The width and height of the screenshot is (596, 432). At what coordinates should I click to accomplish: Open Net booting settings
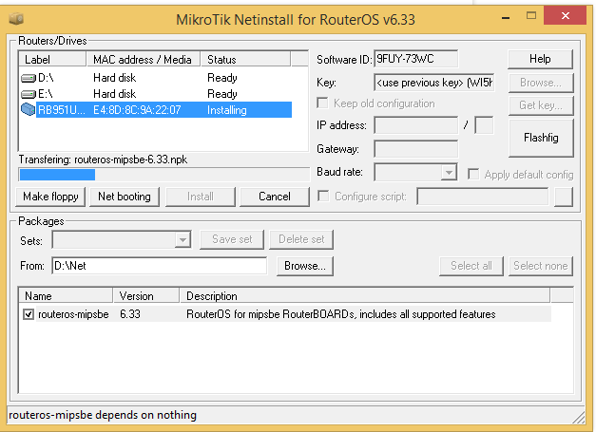pyautogui.click(x=125, y=197)
